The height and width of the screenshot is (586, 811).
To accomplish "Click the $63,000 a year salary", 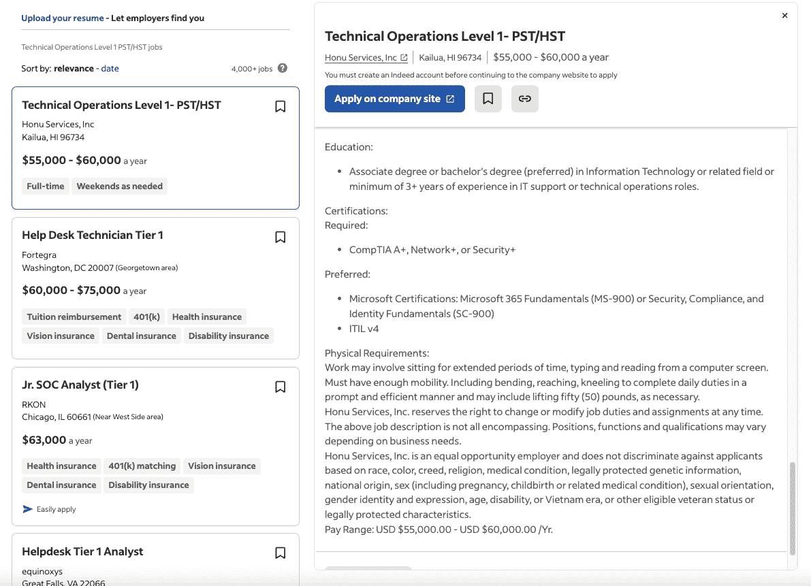I will pyautogui.click(x=57, y=440).
